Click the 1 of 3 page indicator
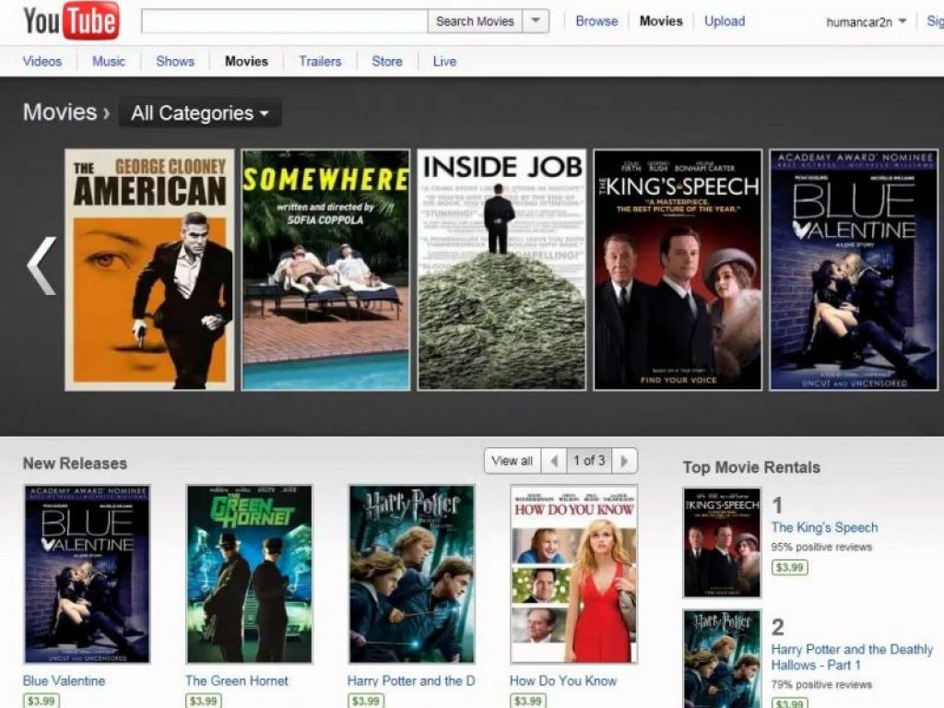The image size is (944, 708). (x=589, y=461)
